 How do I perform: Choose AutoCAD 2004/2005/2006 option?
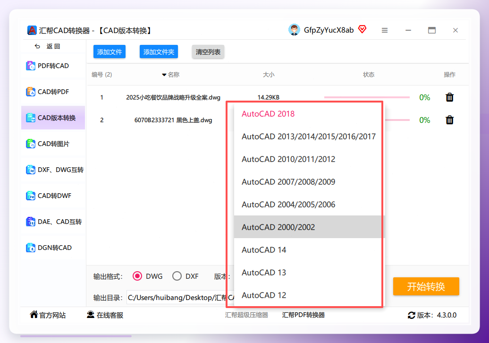(x=309, y=205)
